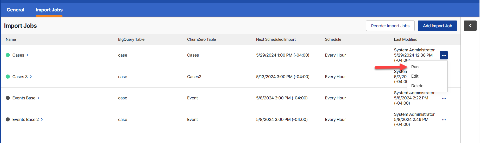This screenshot has width=480, height=143.
Task: Click the gray status dot for Events Base
Action: [8, 98]
